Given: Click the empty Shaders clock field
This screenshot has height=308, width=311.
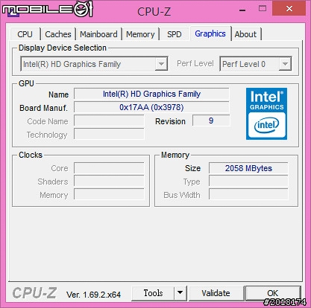Looking at the screenshot, I should tap(109, 182).
